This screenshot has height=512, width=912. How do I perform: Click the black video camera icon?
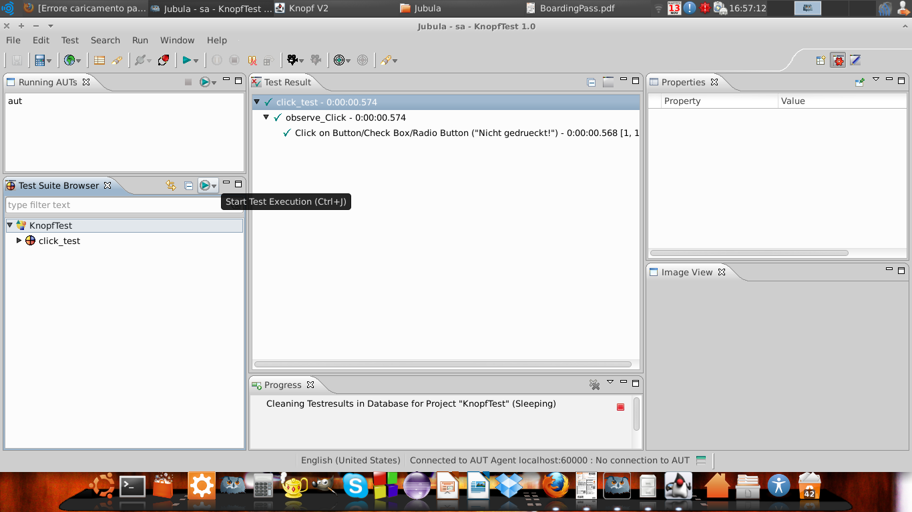click(x=292, y=60)
